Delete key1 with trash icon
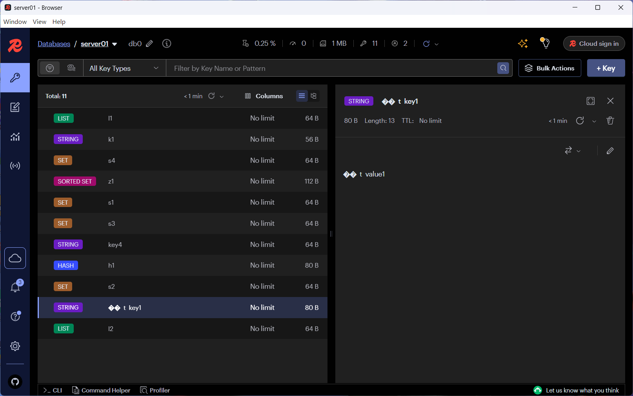 pyautogui.click(x=610, y=121)
